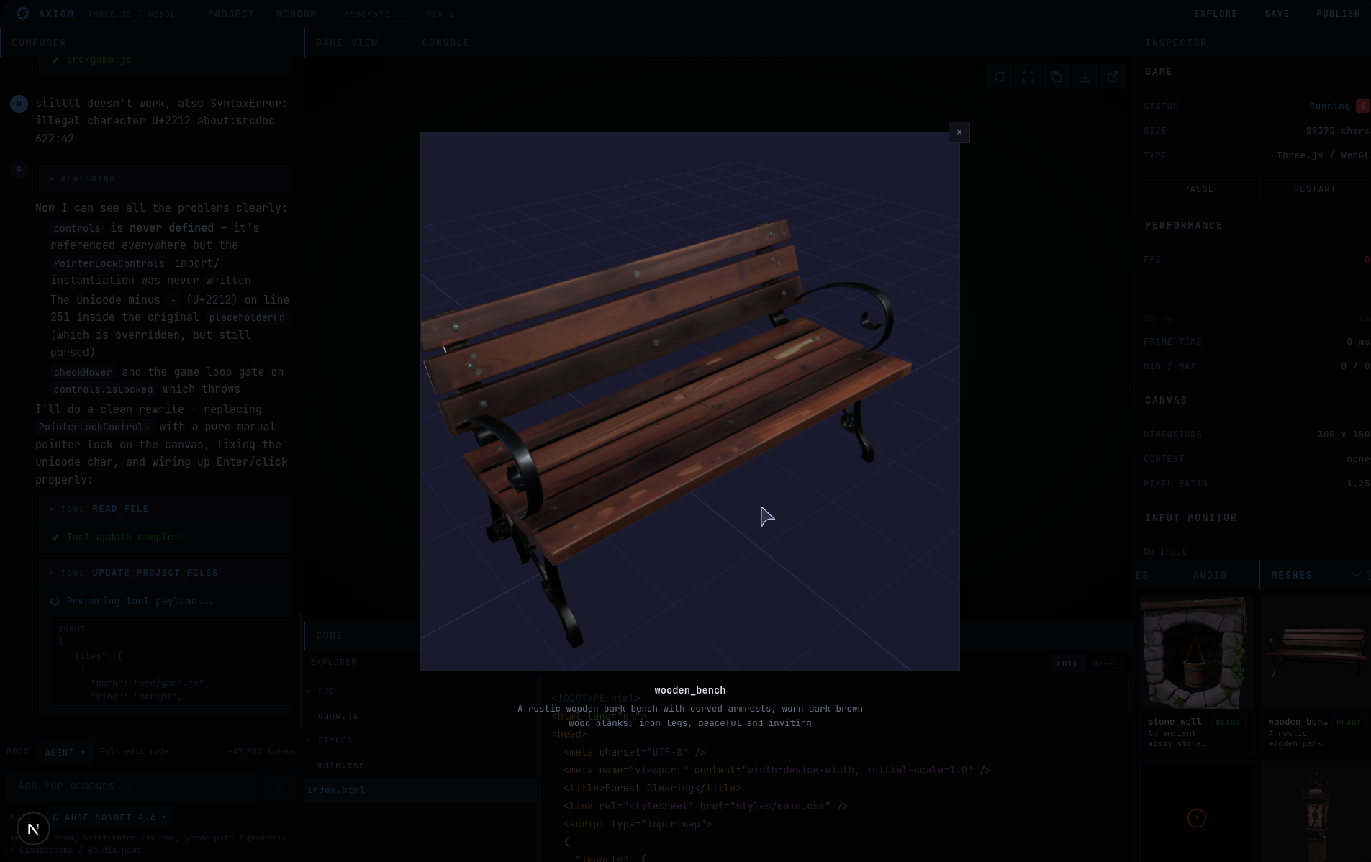Select index.html in the explorer
The width and height of the screenshot is (1371, 862).
pyautogui.click(x=420, y=790)
